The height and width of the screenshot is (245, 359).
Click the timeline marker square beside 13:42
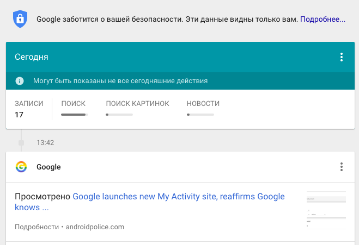[21, 143]
